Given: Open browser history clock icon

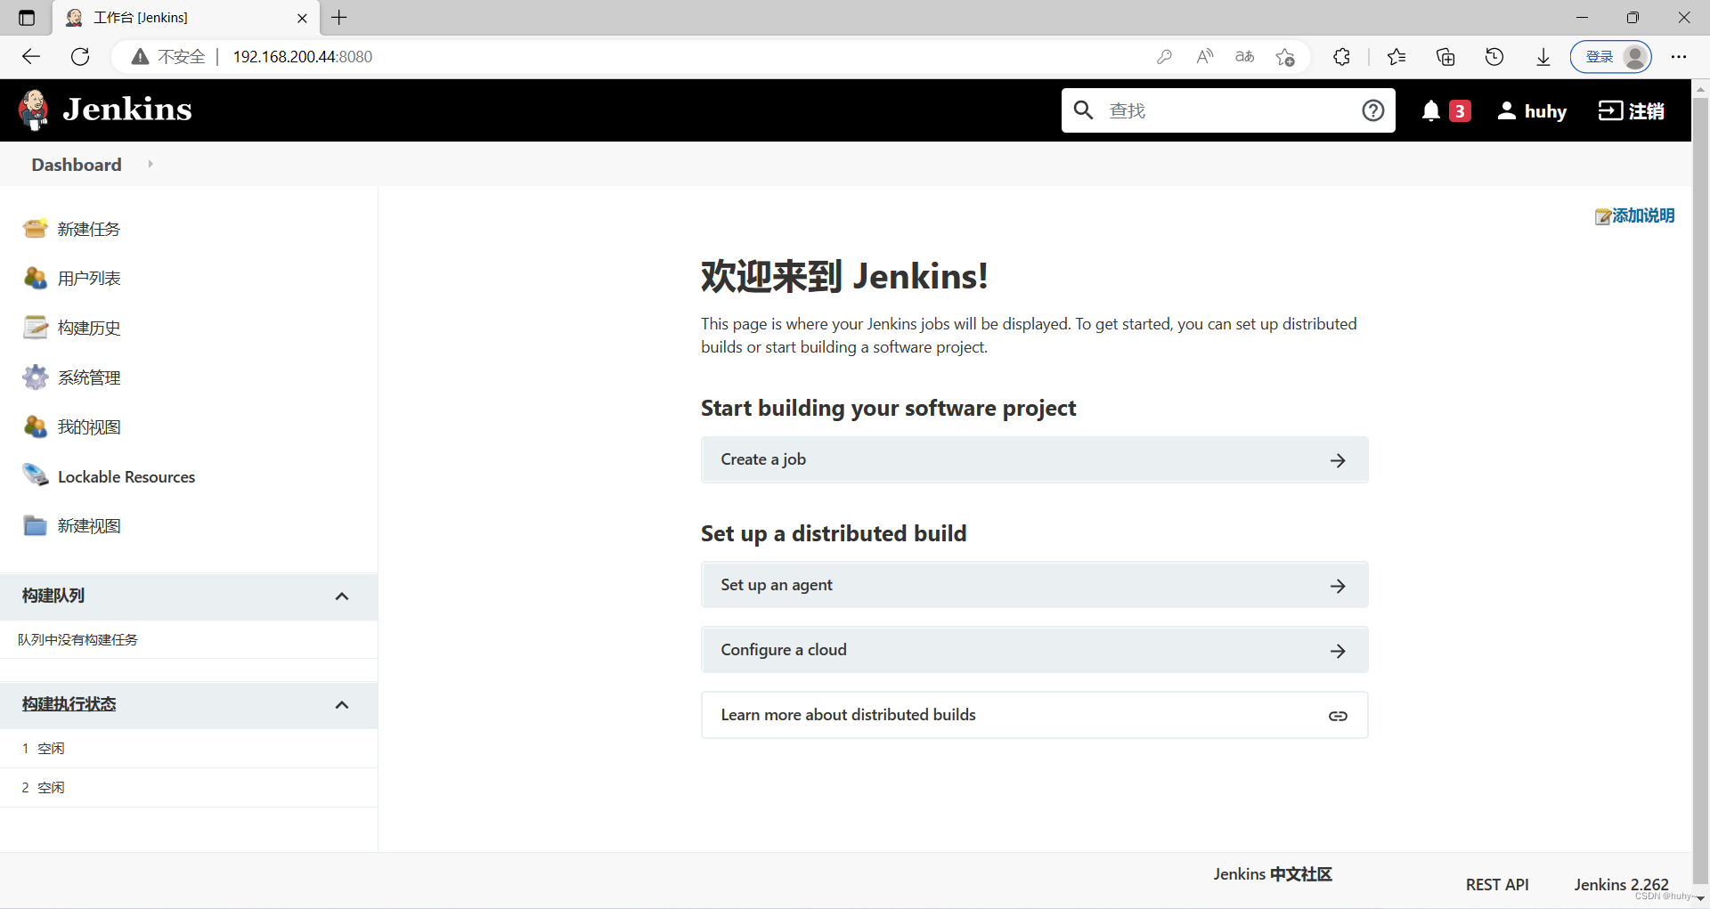Looking at the screenshot, I should pyautogui.click(x=1494, y=57).
